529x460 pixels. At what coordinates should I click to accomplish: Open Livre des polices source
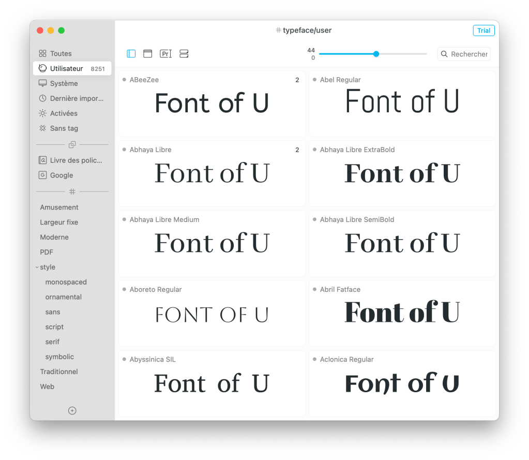(72, 160)
